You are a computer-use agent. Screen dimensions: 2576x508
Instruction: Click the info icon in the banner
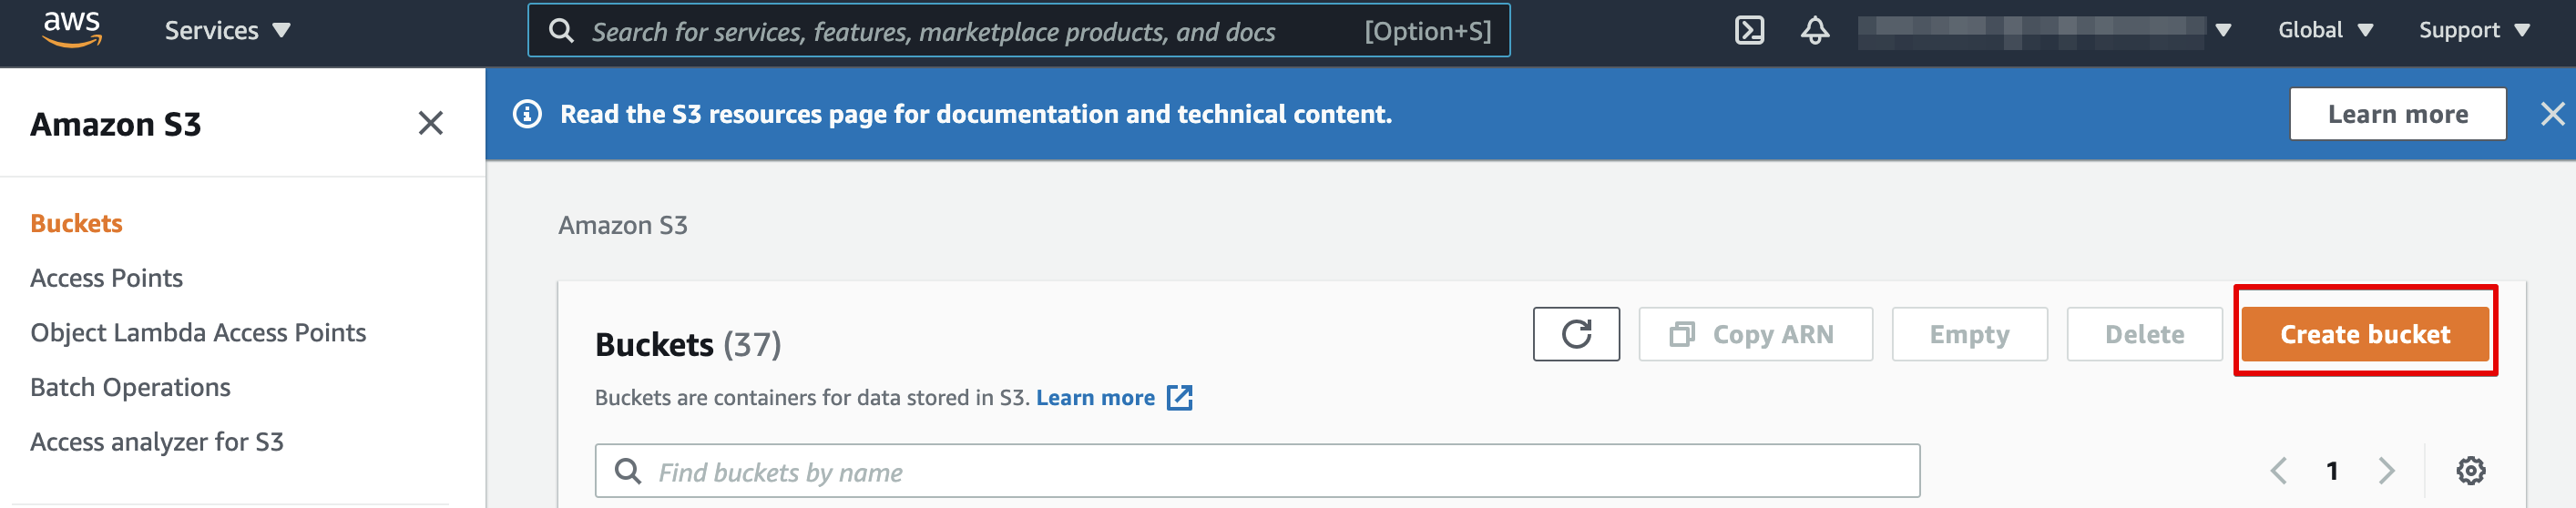[x=527, y=114]
